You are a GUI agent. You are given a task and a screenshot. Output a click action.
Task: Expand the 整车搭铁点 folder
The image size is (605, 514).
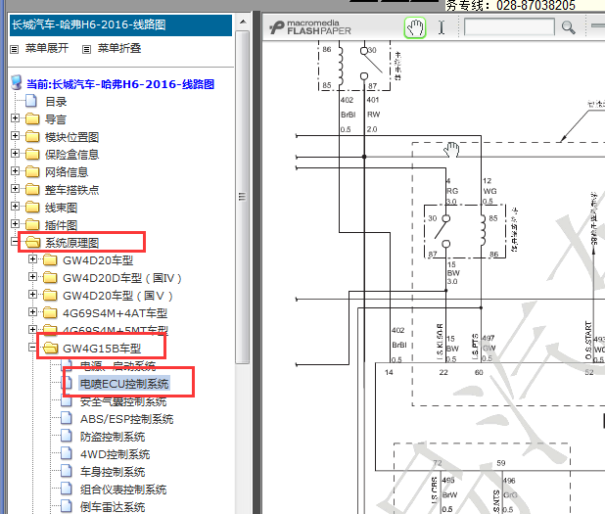(15, 189)
